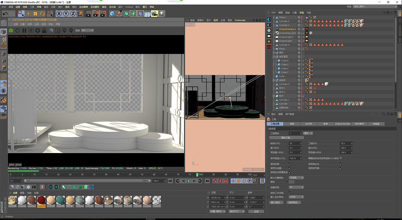Toggle the 使用动画 checkbox
Image resolution: width=402 pixels, height=220 pixels.
(x=290, y=164)
